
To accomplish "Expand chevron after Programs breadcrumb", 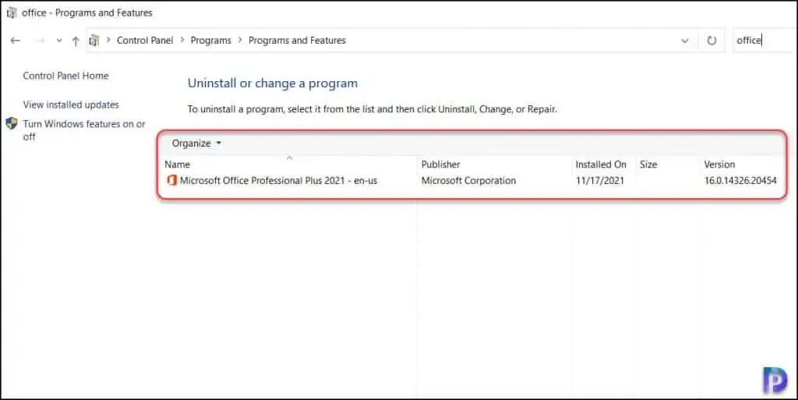I will click(240, 41).
